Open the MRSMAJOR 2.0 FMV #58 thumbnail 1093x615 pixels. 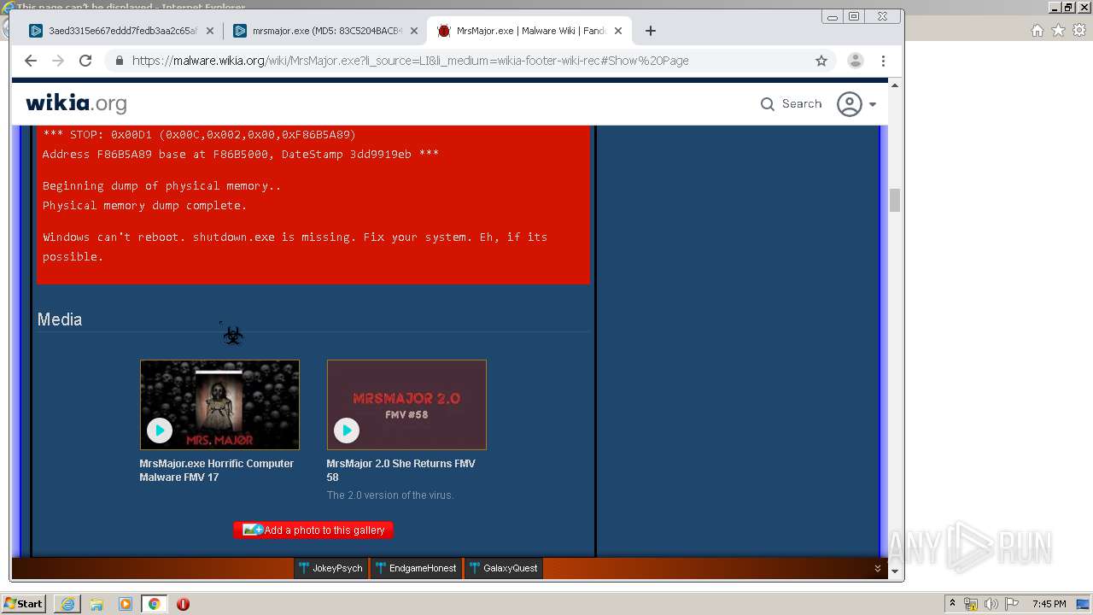coord(406,405)
